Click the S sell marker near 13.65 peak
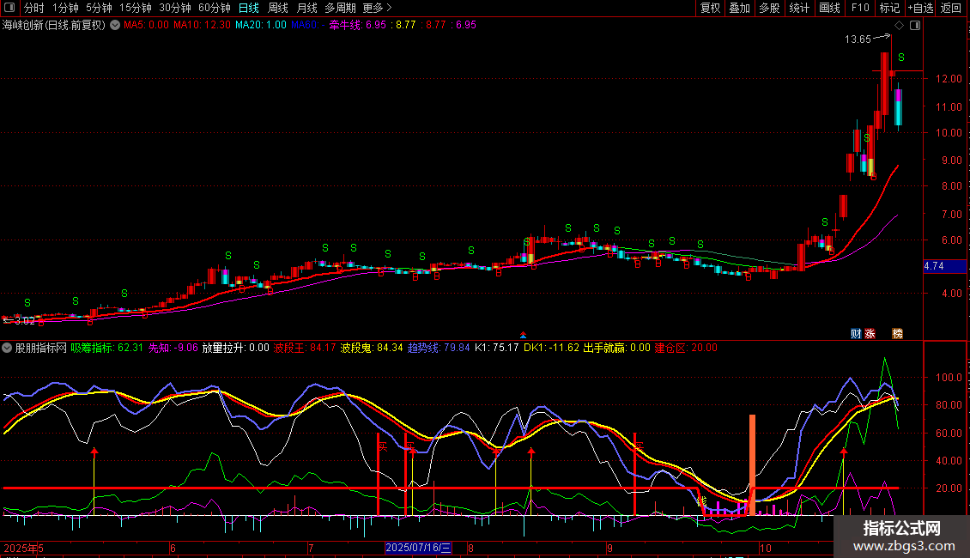The width and height of the screenshot is (970, 558). [x=901, y=58]
